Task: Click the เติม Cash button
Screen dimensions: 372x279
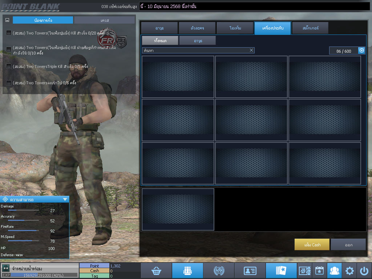Action: pos(312,244)
